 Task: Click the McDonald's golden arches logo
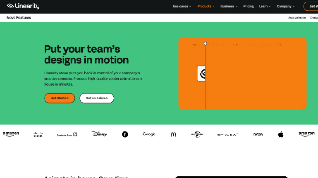point(173,134)
